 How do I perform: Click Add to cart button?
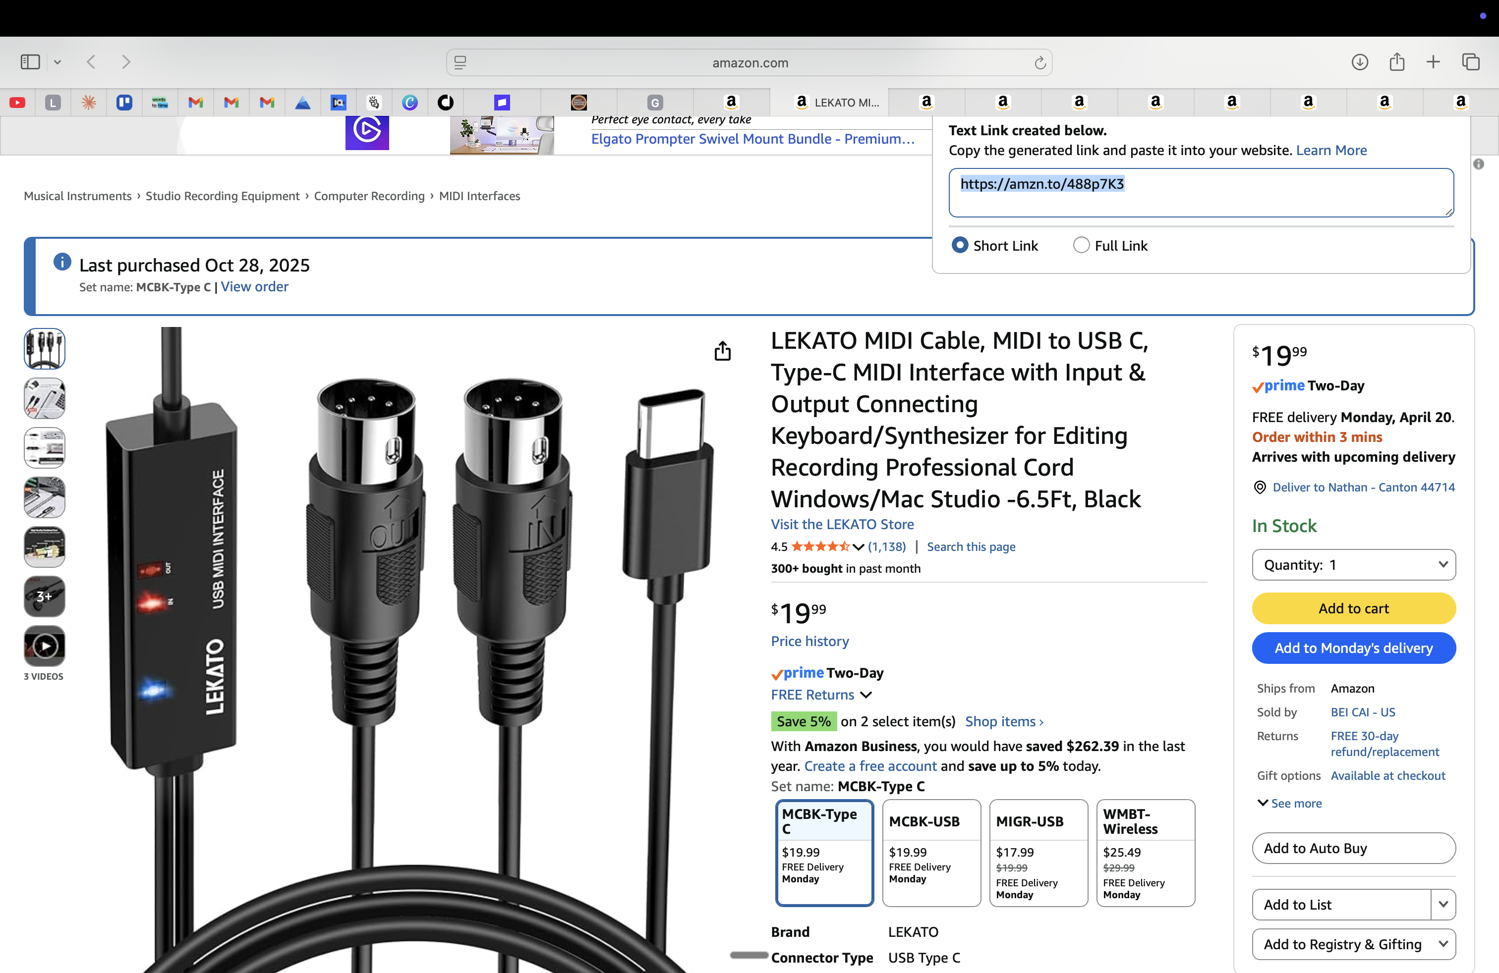[1353, 608]
